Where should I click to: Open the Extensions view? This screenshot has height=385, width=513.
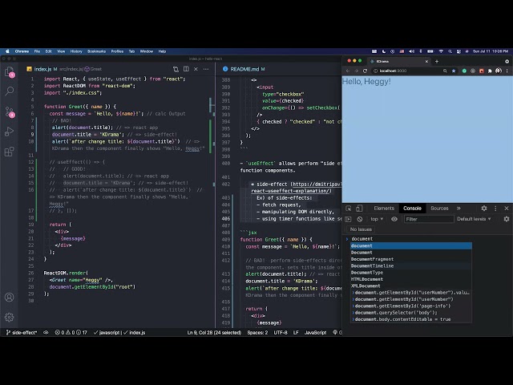[9, 152]
